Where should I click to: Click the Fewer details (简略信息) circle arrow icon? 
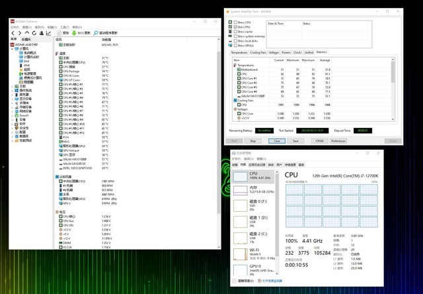pyautogui.click(x=234, y=281)
